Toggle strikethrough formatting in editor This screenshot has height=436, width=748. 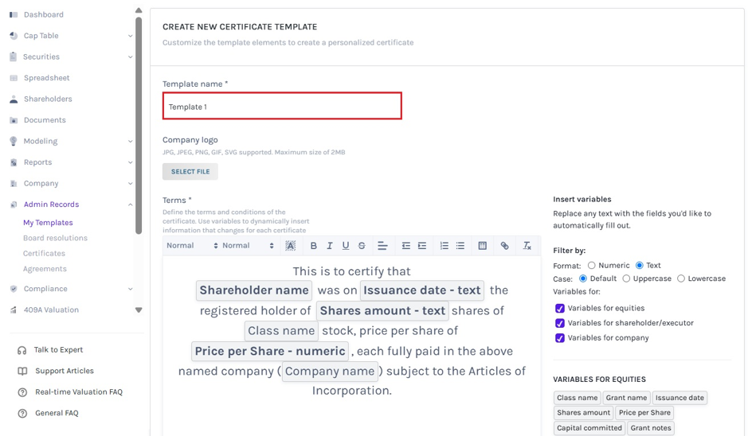pyautogui.click(x=362, y=246)
